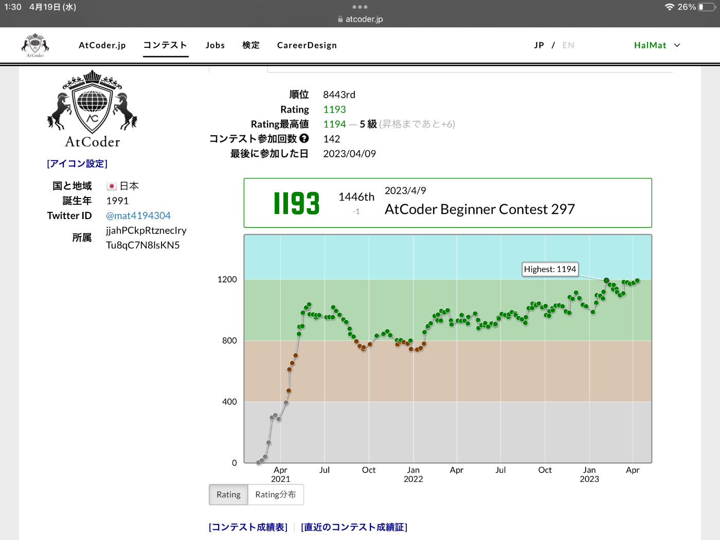The height and width of the screenshot is (540, 720).
Task: Open the Jobs menu item
Action: click(x=215, y=45)
